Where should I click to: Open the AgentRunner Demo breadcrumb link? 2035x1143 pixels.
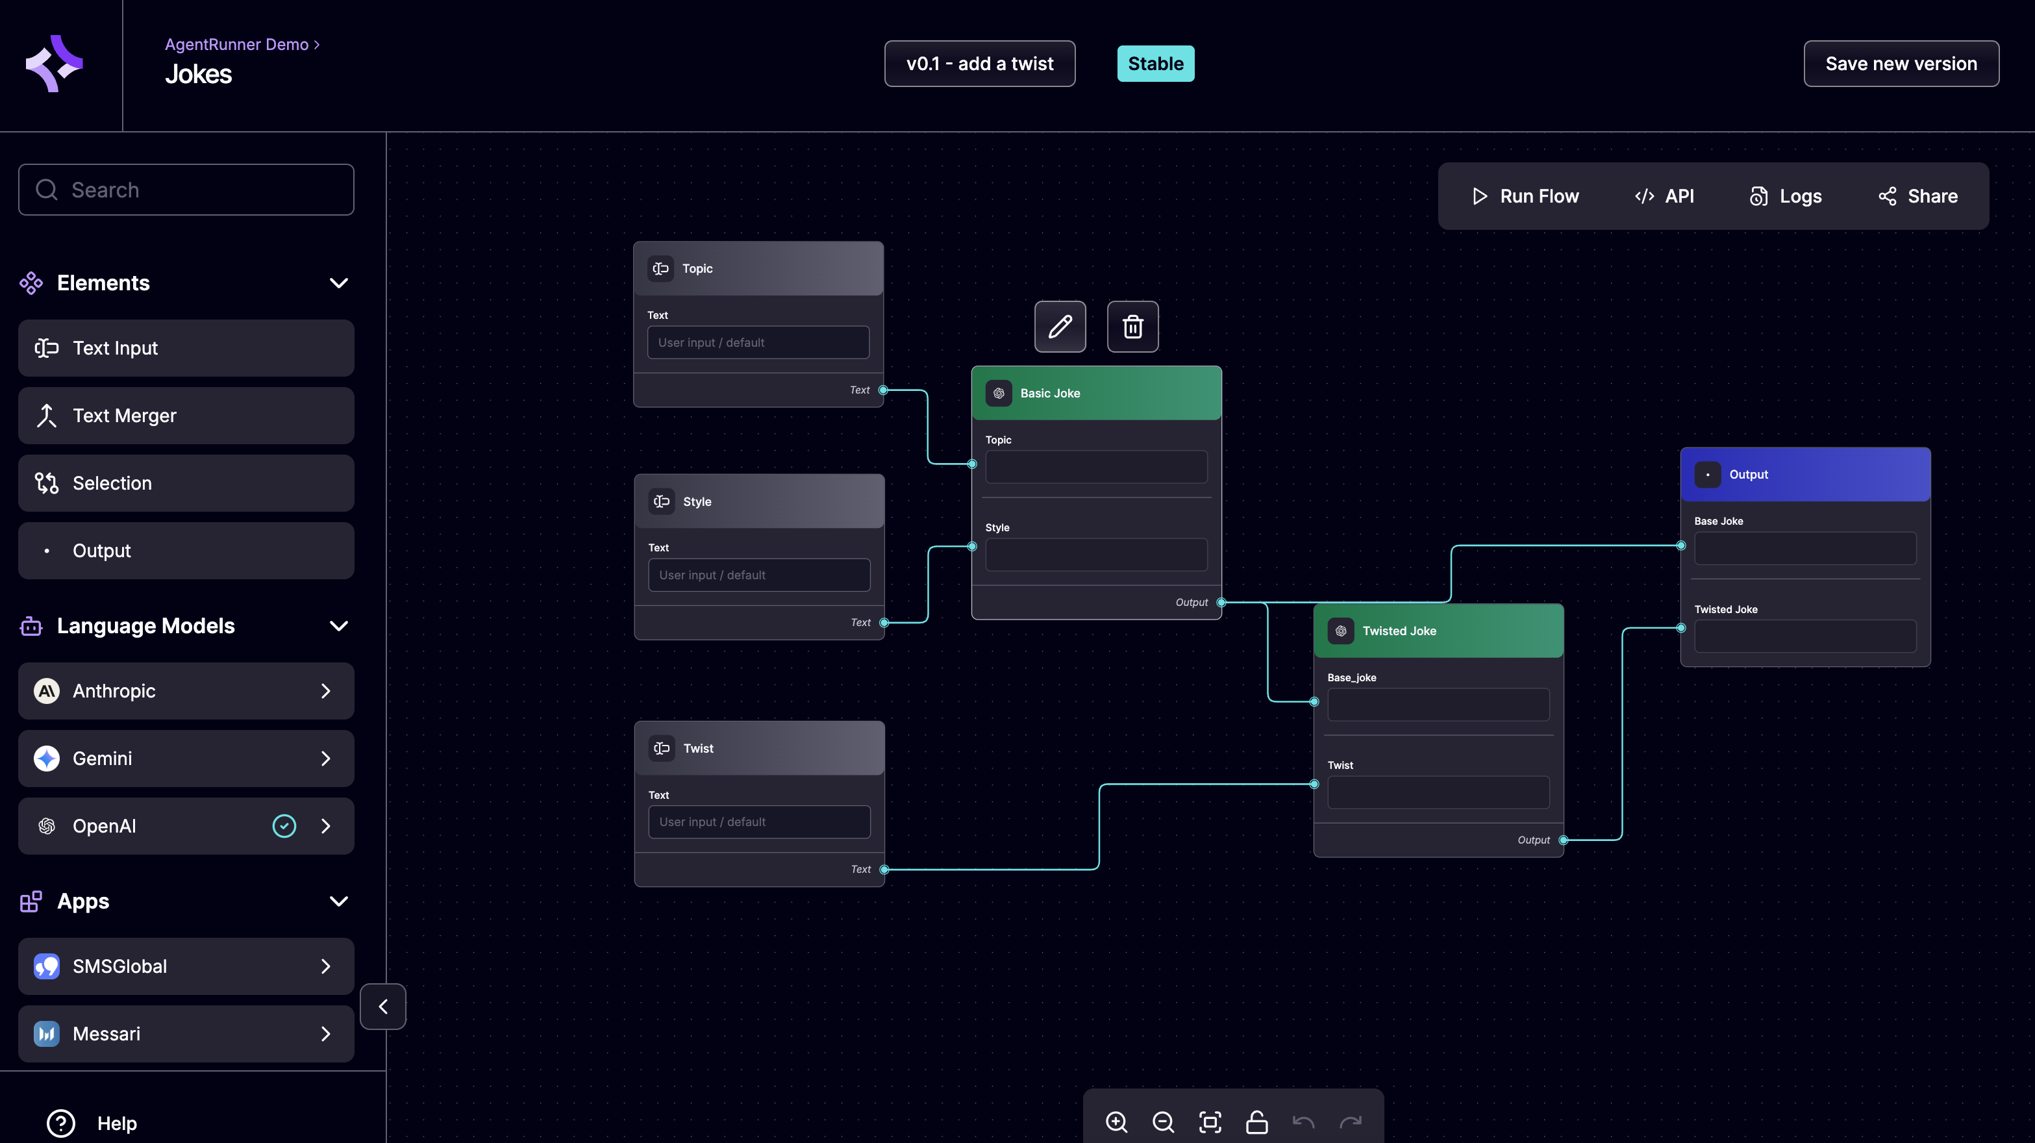tap(236, 44)
